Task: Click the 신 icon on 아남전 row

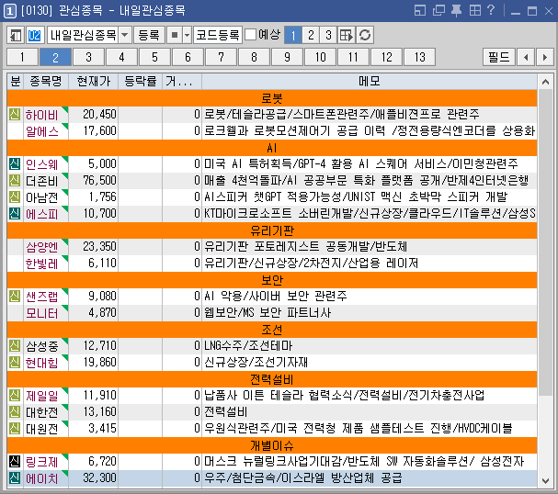Action: (x=15, y=196)
